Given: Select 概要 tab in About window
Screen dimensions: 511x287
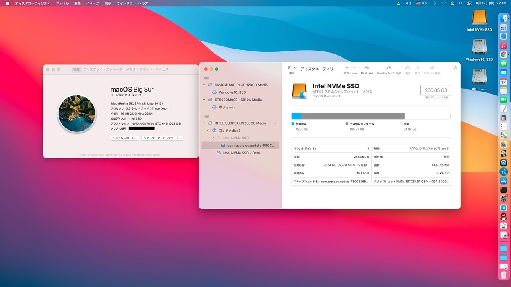Looking at the screenshot, I should click(76, 69).
